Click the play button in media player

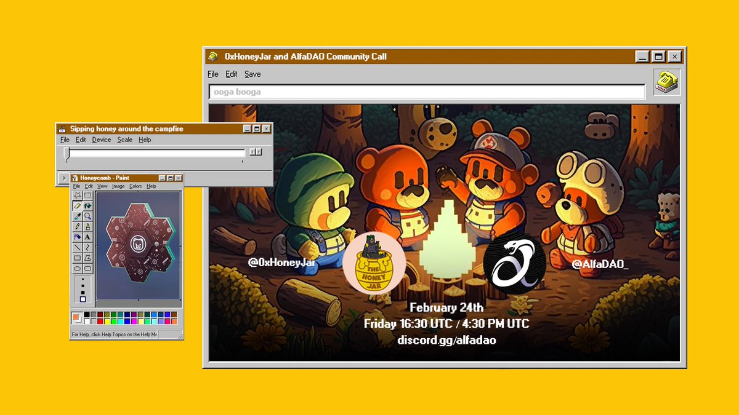[x=64, y=178]
